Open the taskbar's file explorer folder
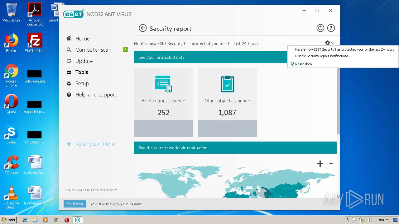399x224 pixels. [x=35, y=220]
